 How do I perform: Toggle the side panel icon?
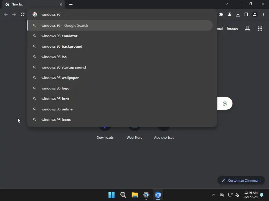pos(246,14)
